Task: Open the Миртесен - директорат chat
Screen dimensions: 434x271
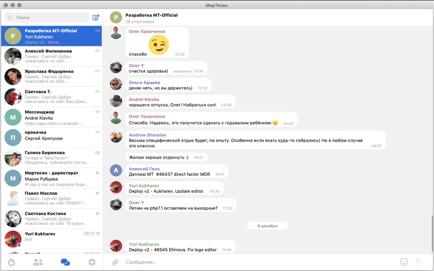Action: [52, 178]
